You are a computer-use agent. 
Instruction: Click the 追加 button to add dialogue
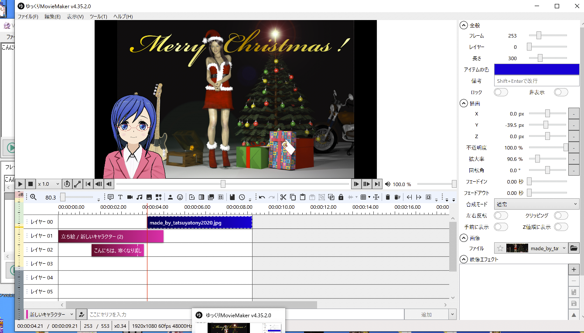click(x=426, y=315)
